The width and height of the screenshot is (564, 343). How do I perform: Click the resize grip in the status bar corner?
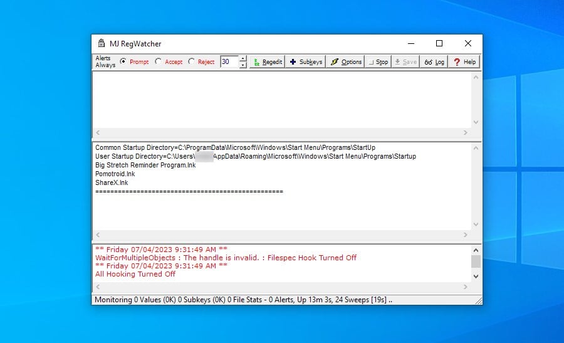[478, 300]
